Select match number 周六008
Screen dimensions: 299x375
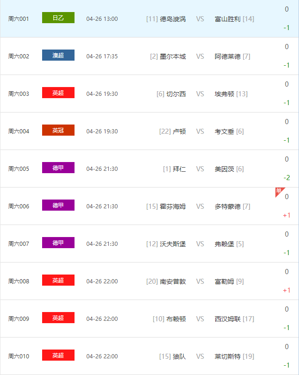point(19,281)
